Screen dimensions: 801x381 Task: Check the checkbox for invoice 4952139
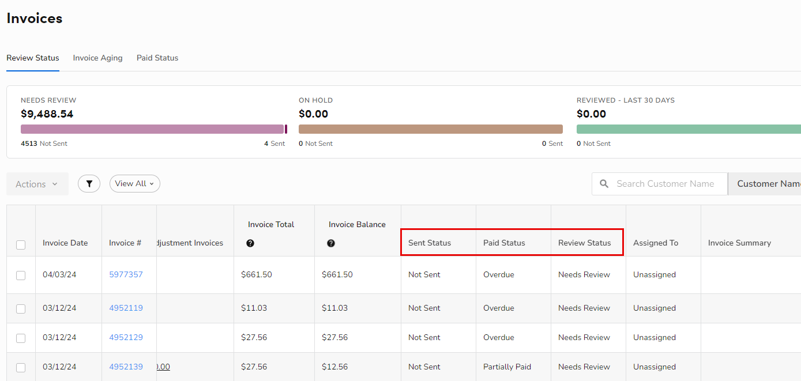[21, 367]
